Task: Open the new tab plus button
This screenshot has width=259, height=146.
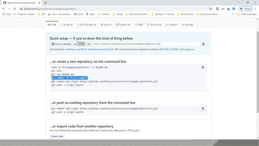Action: point(45,3)
